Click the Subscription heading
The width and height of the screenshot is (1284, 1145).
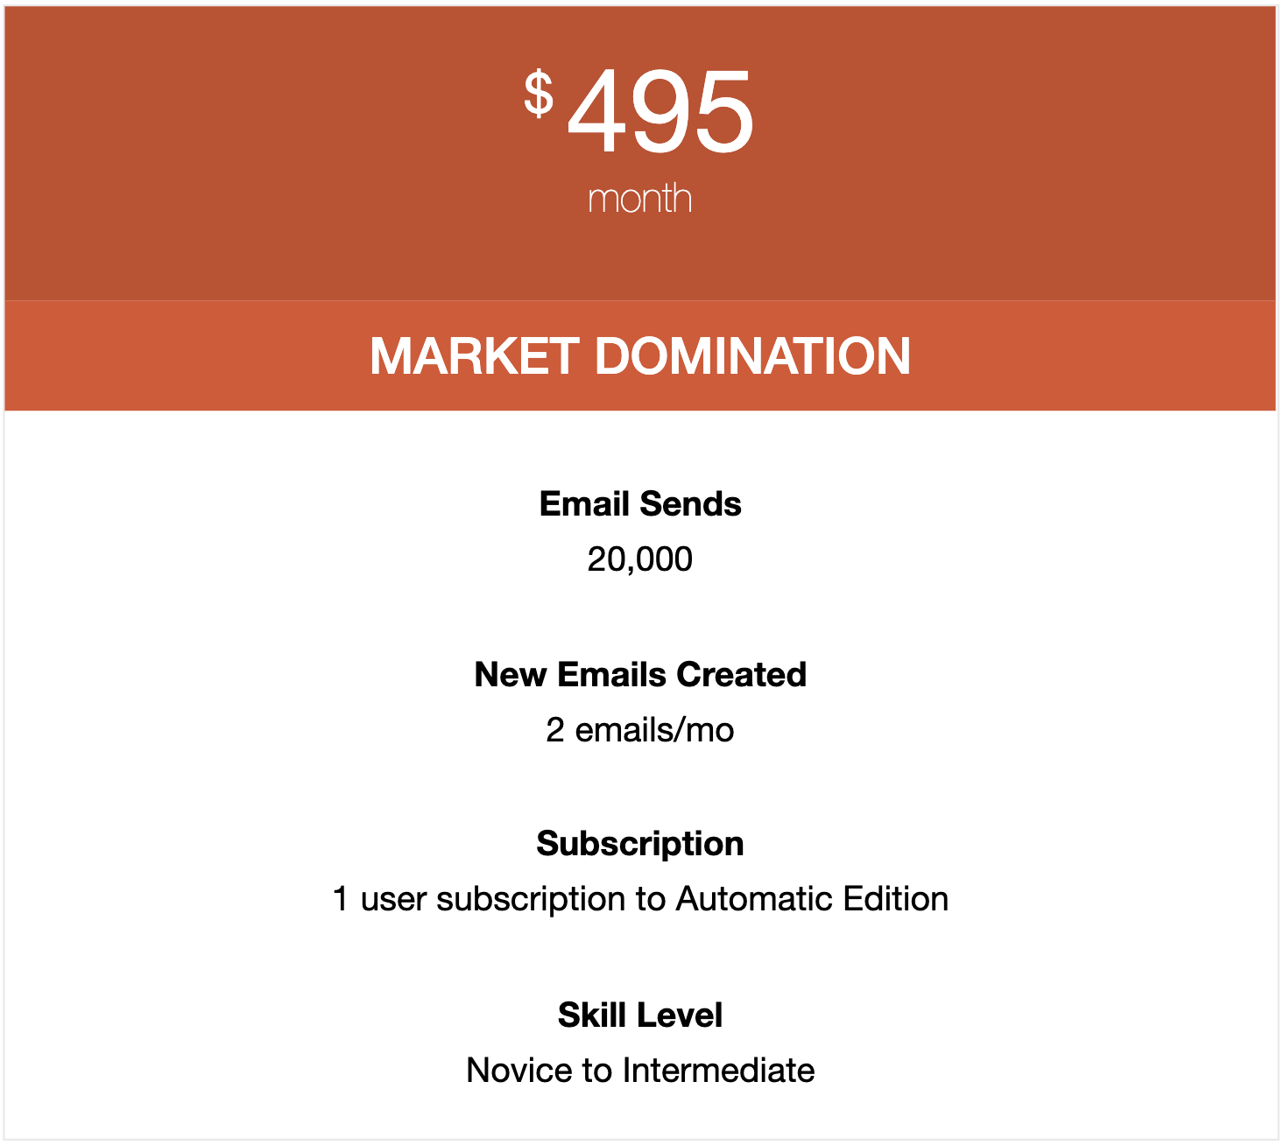point(640,843)
